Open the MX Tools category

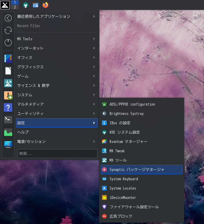[57, 39]
